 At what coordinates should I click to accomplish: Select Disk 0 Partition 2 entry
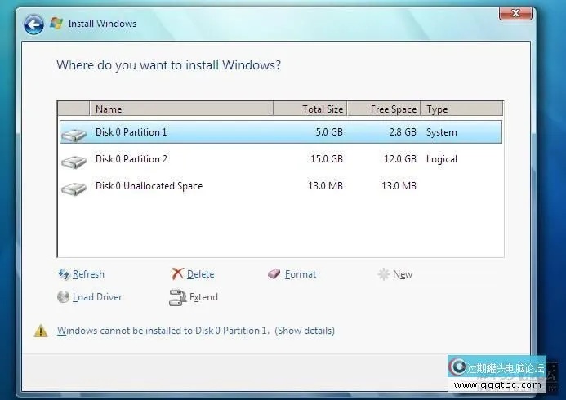pos(131,159)
